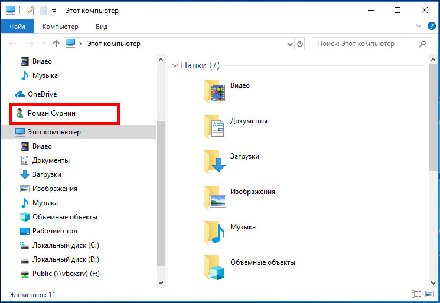Screen dimensions: 440x303
Task: Click the Forward navigation arrow
Action: [x=30, y=44]
